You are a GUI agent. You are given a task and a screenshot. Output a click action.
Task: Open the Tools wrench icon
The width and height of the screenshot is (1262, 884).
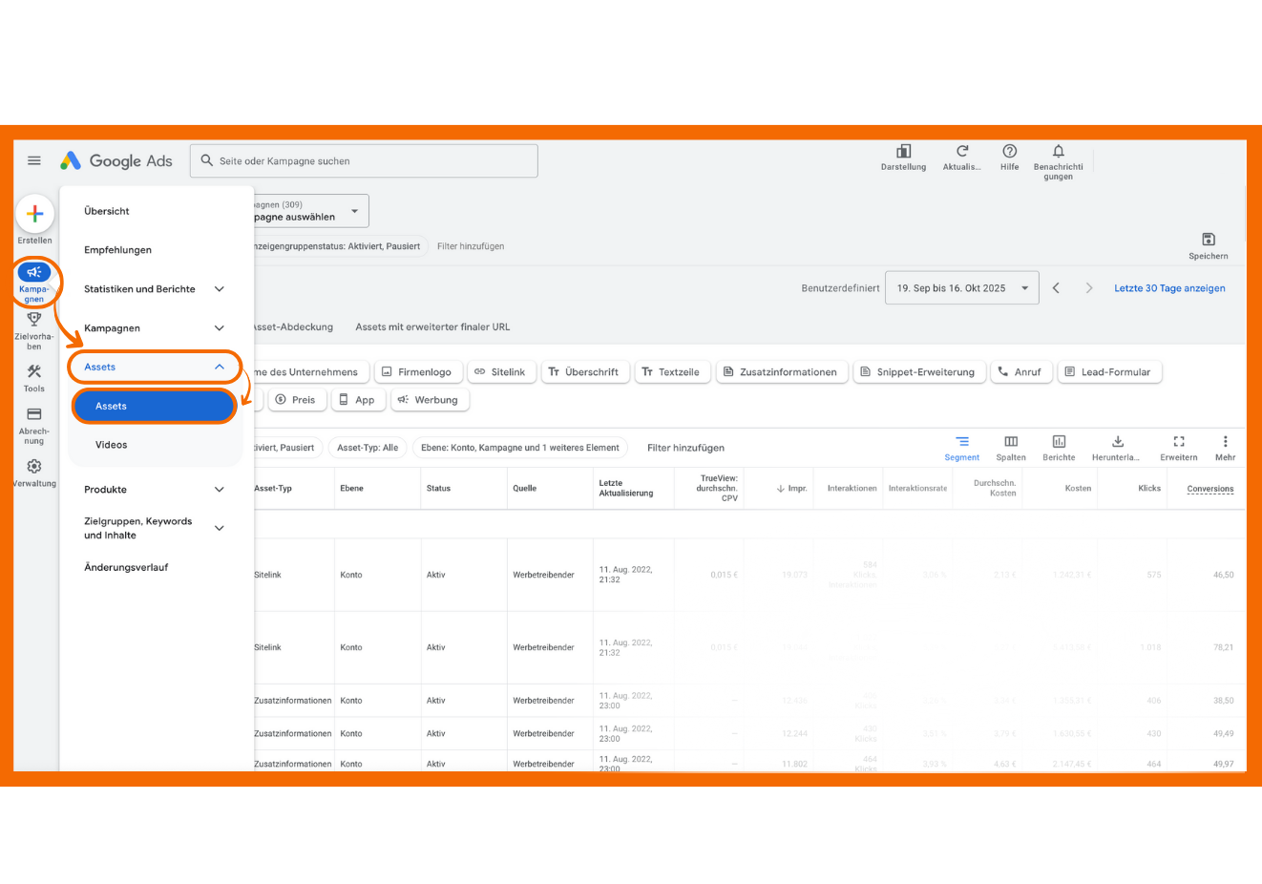pos(34,372)
